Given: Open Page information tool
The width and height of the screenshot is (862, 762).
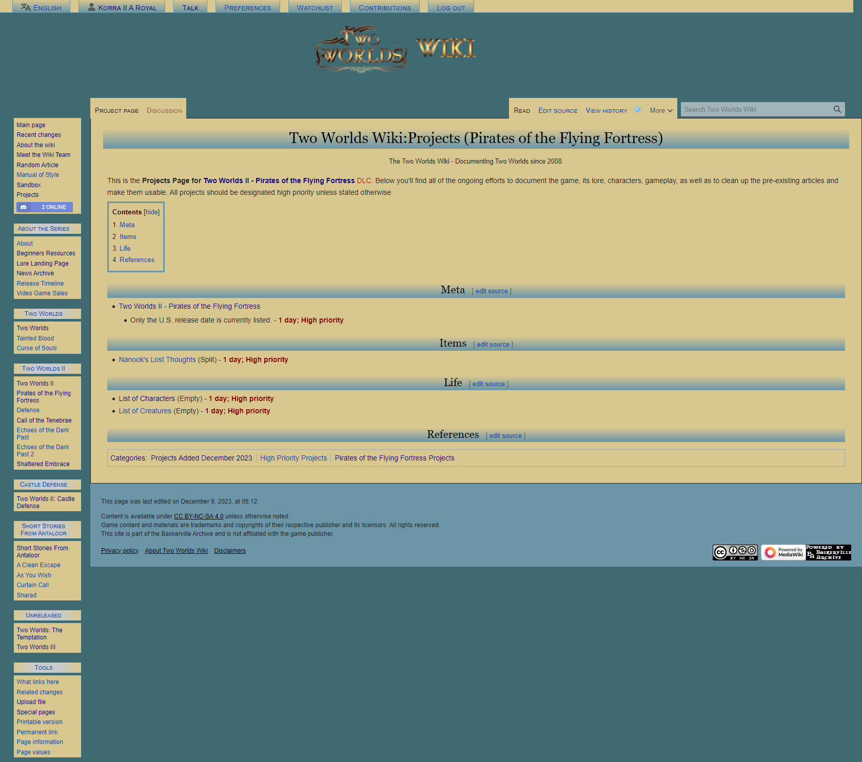Looking at the screenshot, I should [x=40, y=742].
